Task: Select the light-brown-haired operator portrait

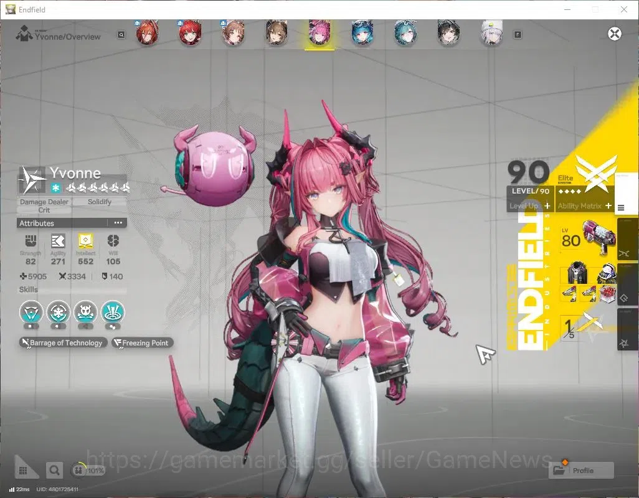Action: (233, 33)
